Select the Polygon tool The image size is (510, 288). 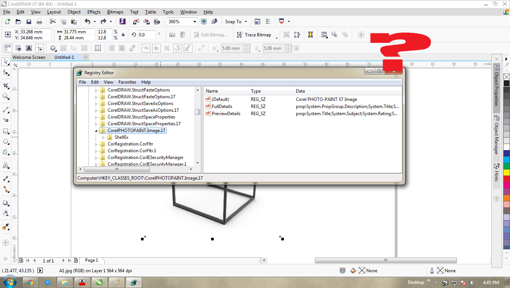[6, 152]
